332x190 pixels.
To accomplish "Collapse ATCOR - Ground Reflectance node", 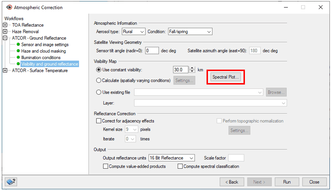I will pos(5,38).
